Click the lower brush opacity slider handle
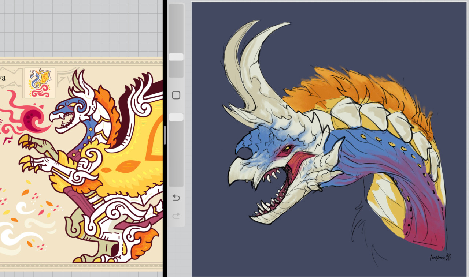 [176, 117]
